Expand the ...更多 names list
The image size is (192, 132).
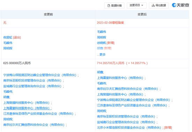101,54
